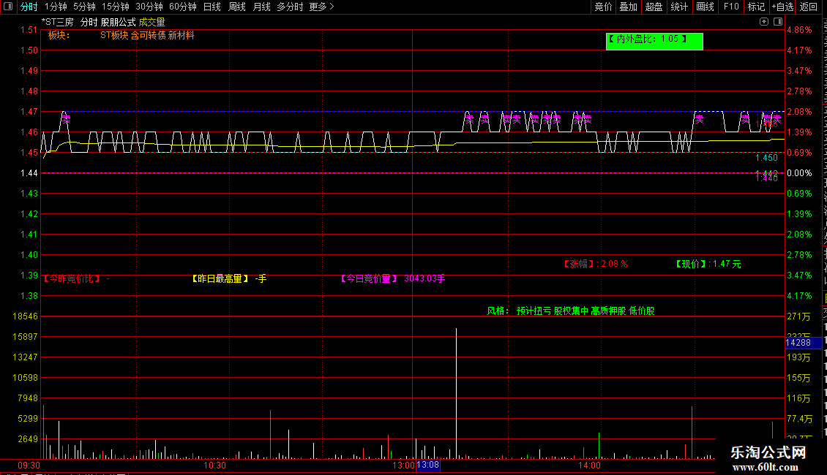Screen dimensions: 827x475
Task: Click the first 卖 sell signal marker
Action: pyautogui.click(x=66, y=120)
